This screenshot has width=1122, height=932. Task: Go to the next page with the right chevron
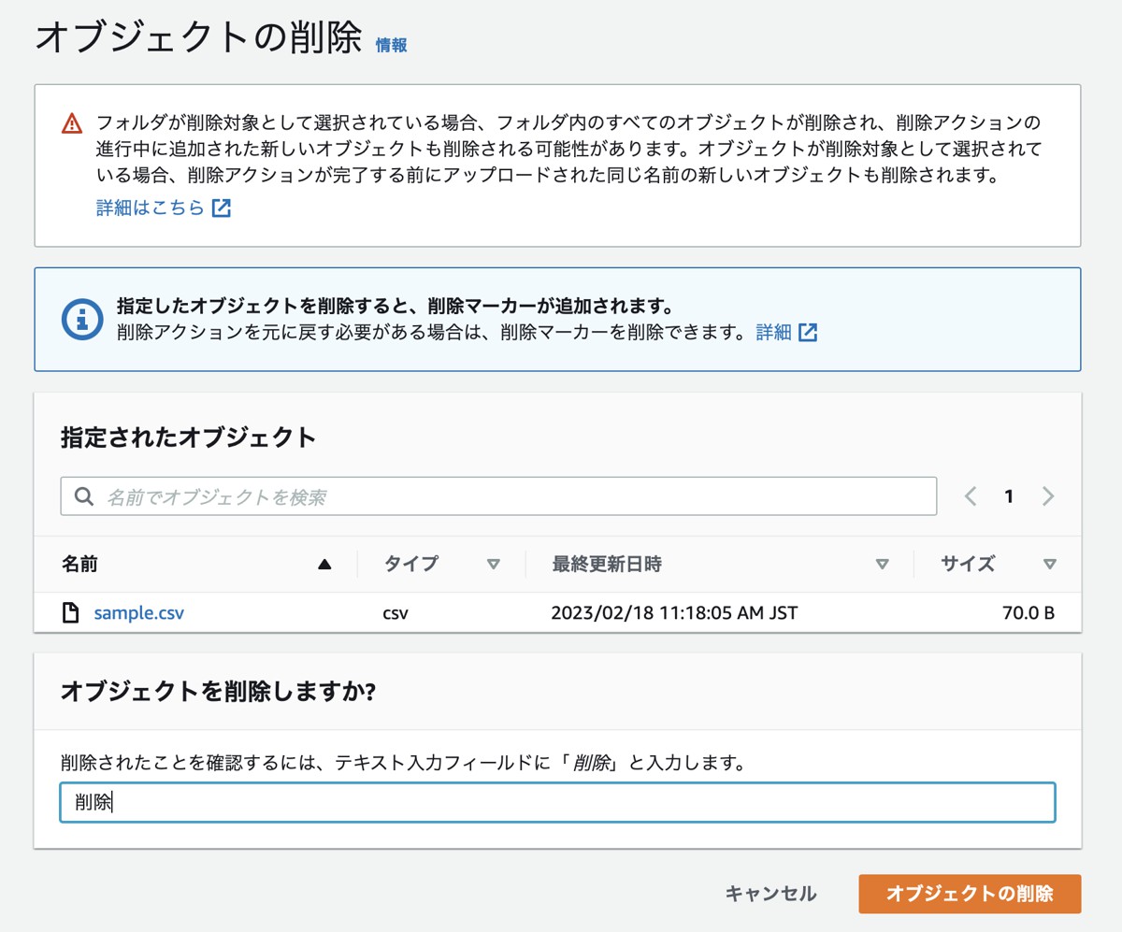tap(1048, 496)
